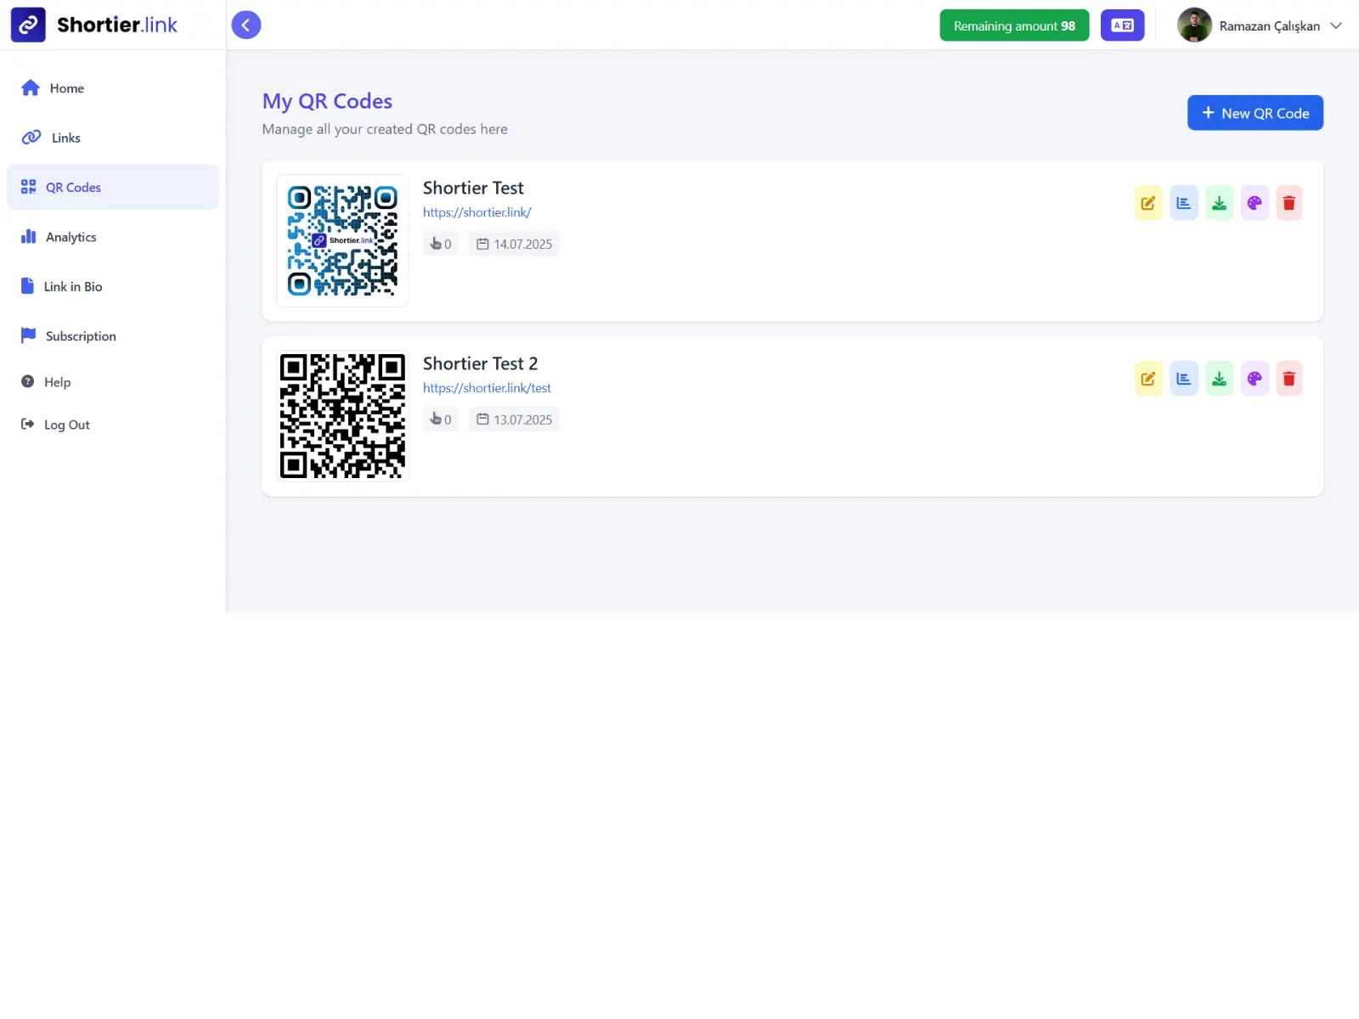Click Log Out in the sidebar
Screen dimensions: 1359x1019
[113, 425]
